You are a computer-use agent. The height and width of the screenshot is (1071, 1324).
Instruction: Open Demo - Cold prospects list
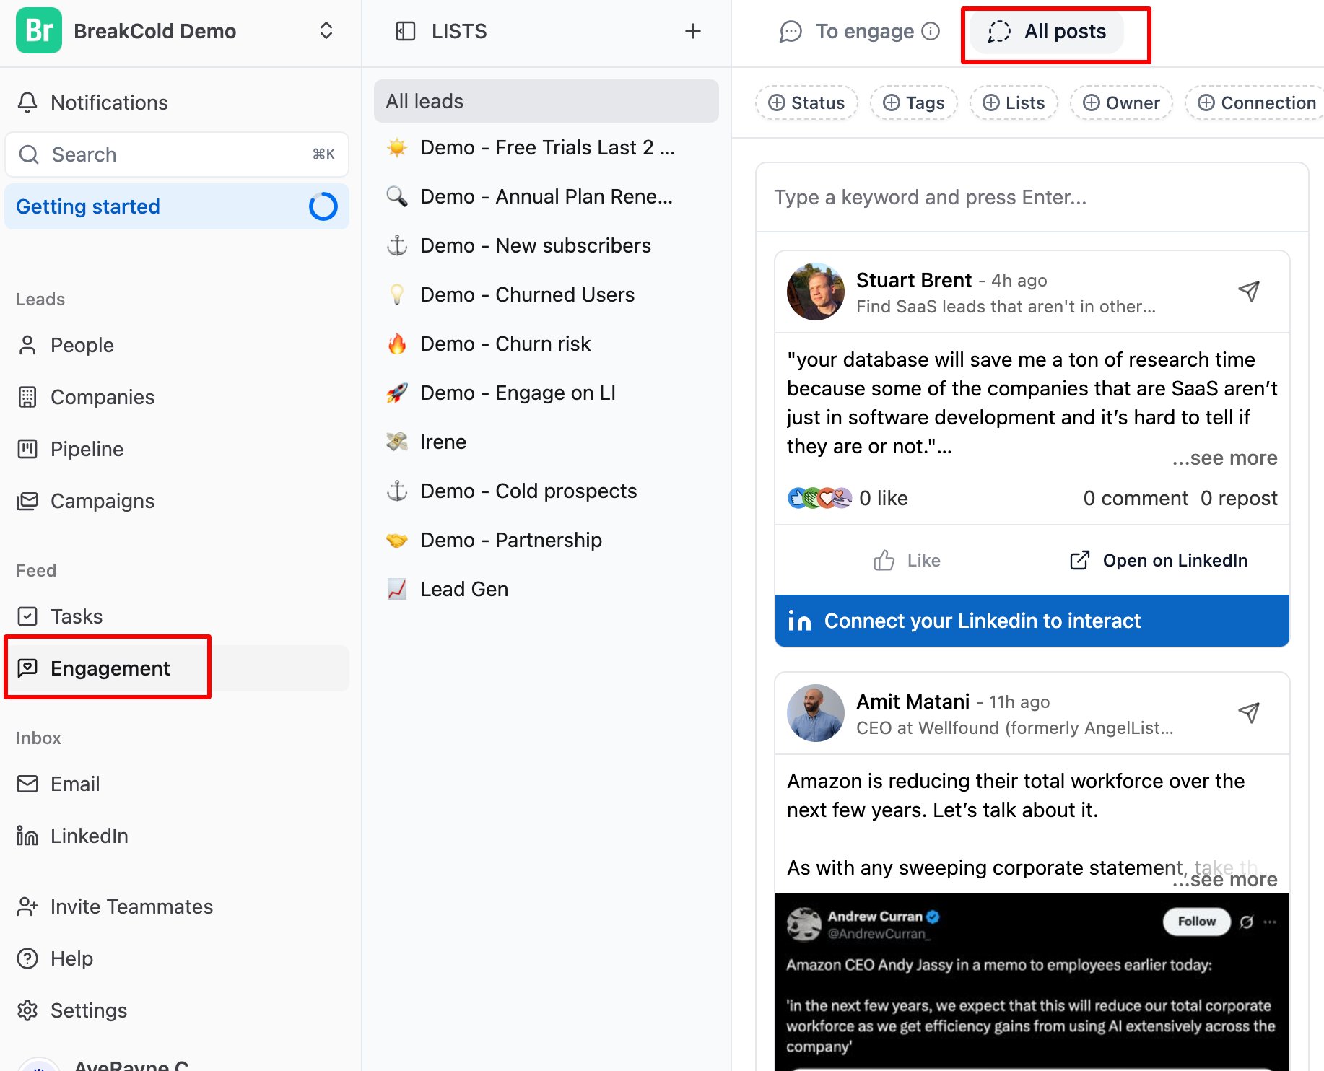(546, 491)
